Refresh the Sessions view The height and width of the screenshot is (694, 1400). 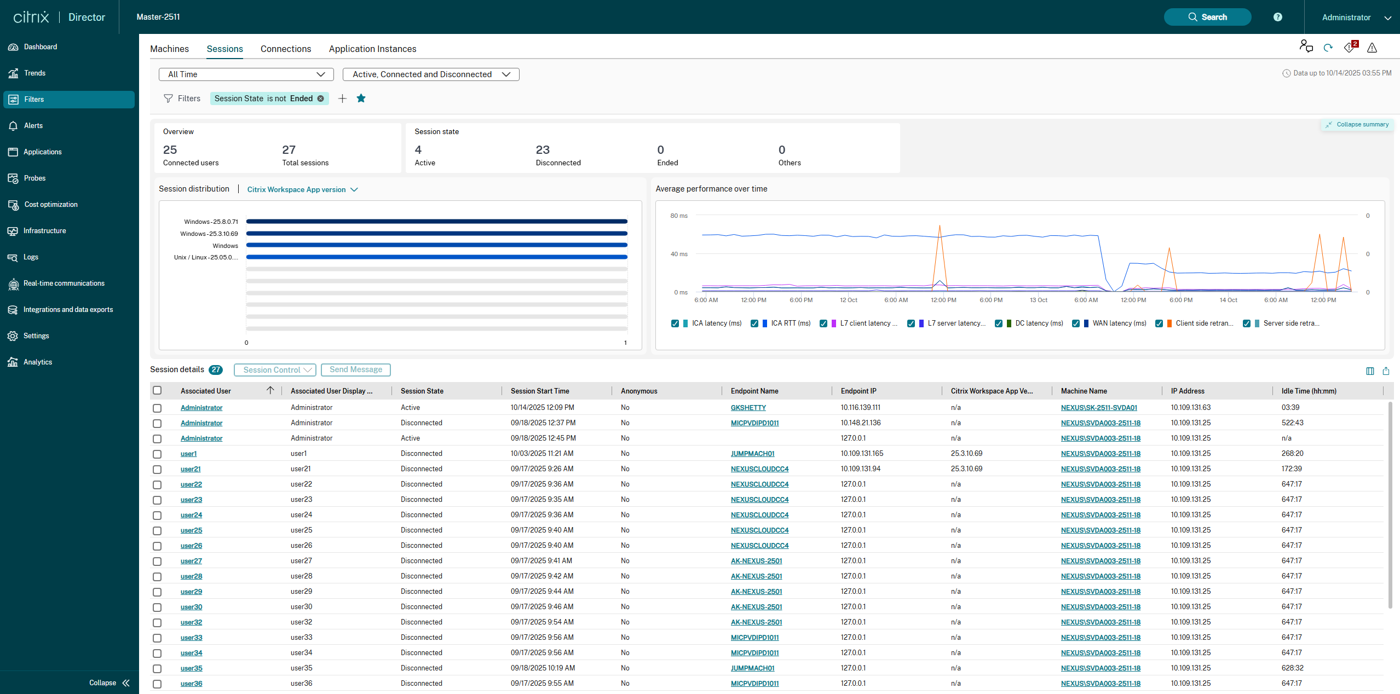click(x=1328, y=47)
